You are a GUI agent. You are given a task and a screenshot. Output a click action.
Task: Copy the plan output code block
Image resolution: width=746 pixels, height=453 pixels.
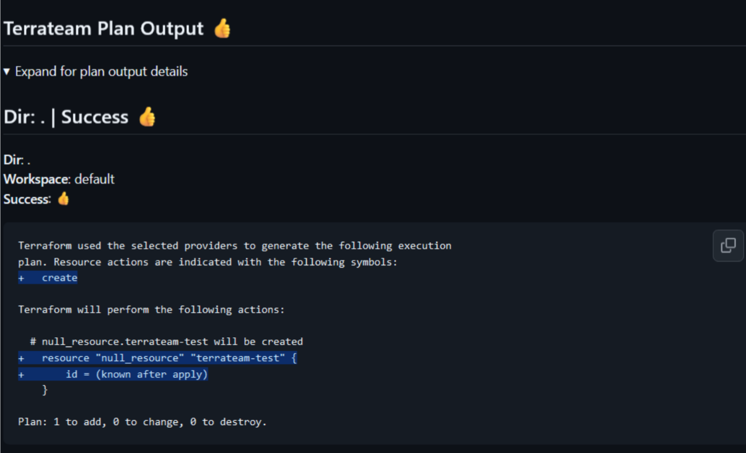728,245
